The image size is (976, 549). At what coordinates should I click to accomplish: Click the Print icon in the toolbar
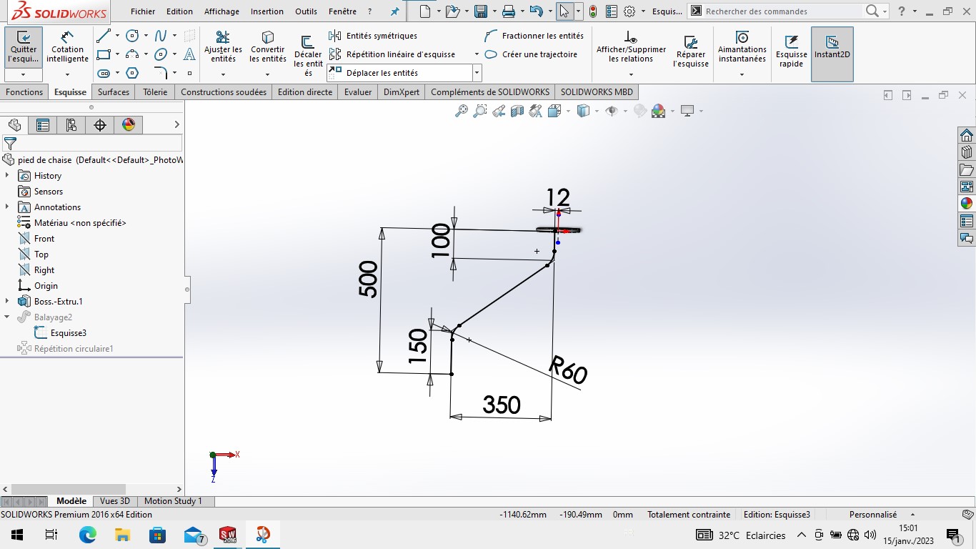[509, 11]
